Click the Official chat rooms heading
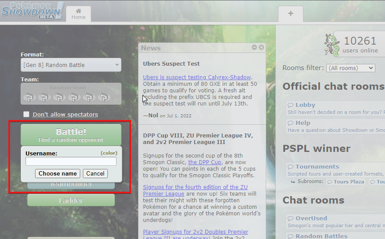 tap(333, 86)
